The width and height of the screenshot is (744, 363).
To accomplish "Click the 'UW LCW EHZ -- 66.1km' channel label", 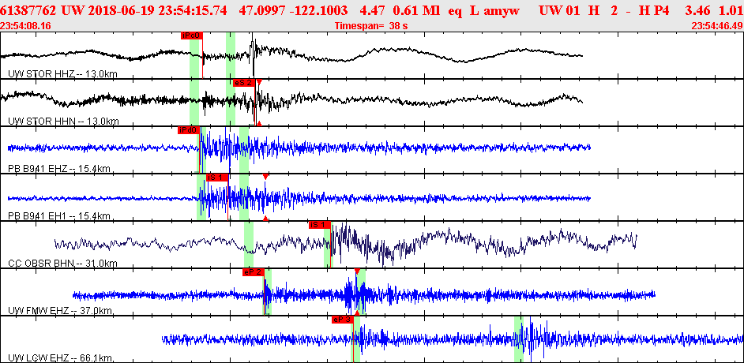I will click(60, 358).
